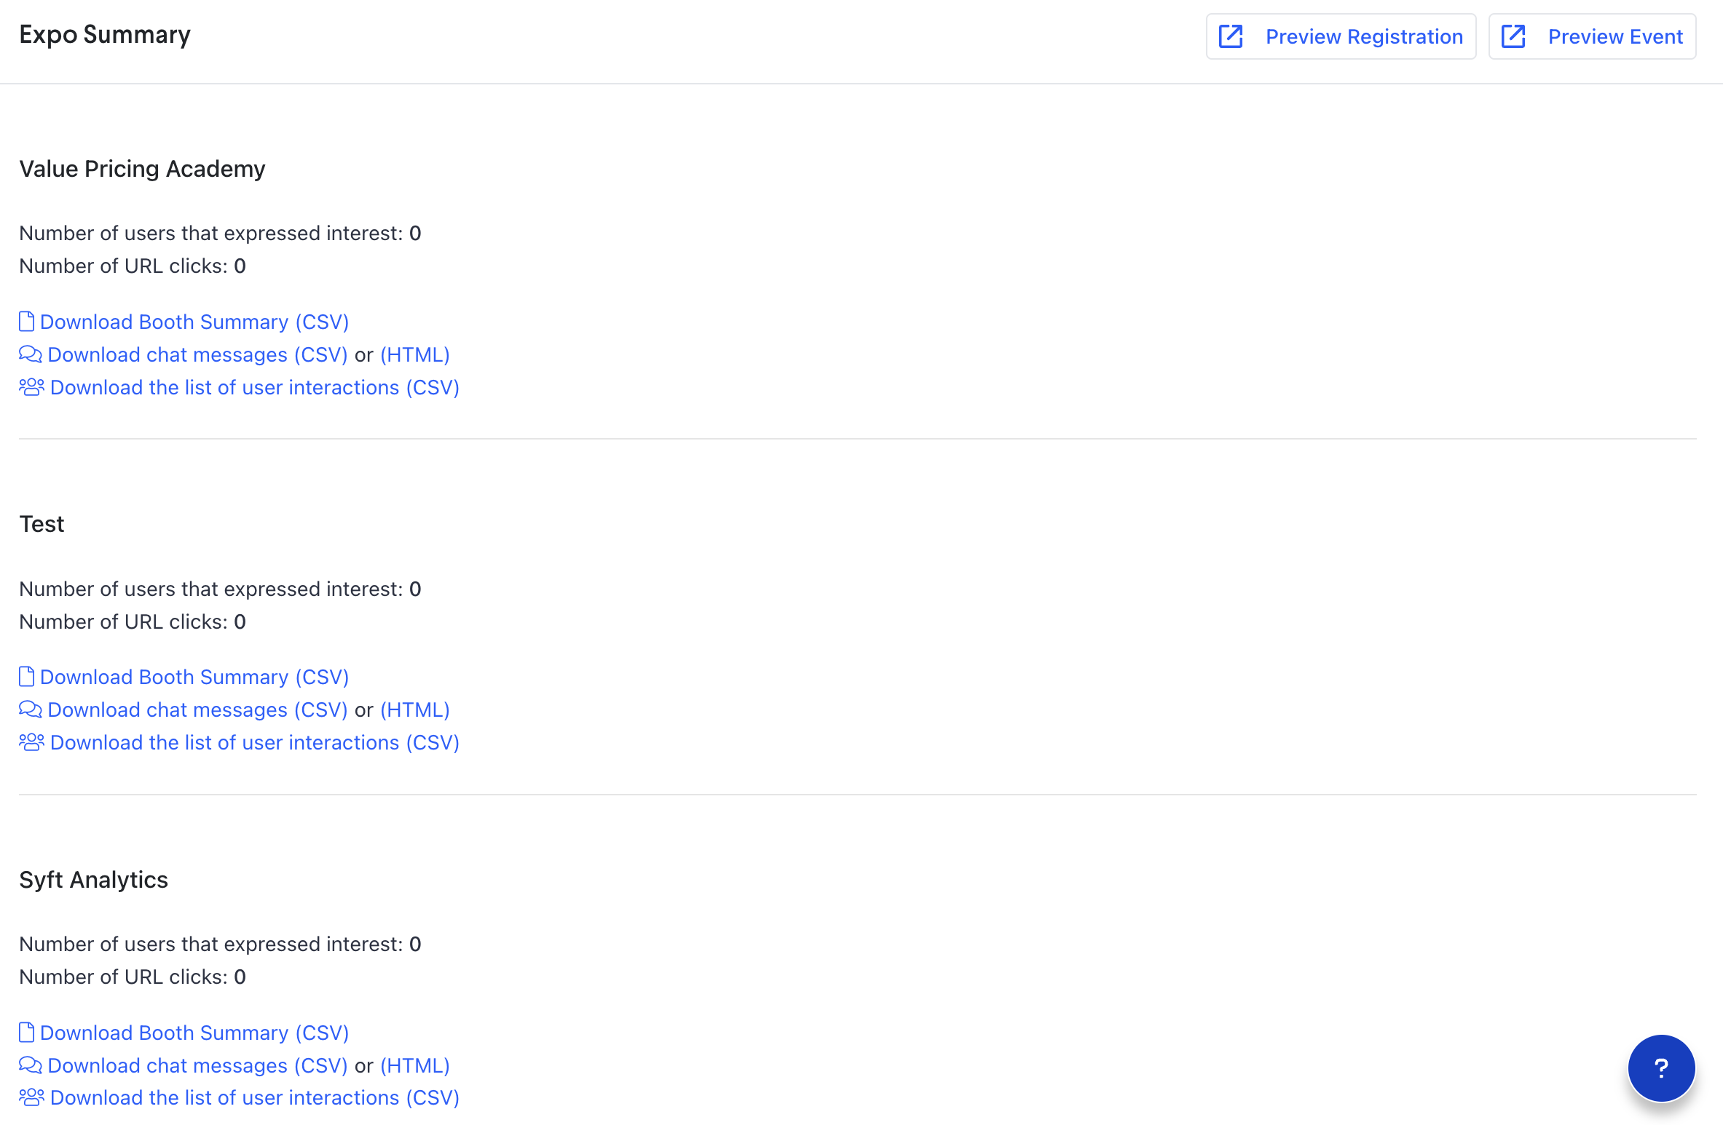Open chat messages HTML for Syft Analytics
The width and height of the screenshot is (1723, 1125).
coord(415,1065)
